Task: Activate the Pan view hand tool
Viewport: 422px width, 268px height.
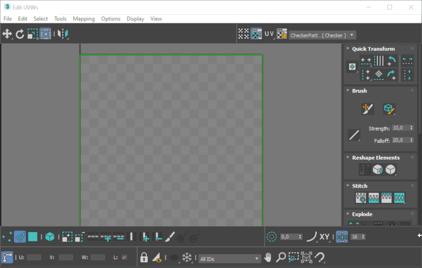Action: [x=267, y=257]
